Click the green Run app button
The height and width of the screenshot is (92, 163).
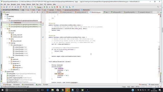(45, 7)
